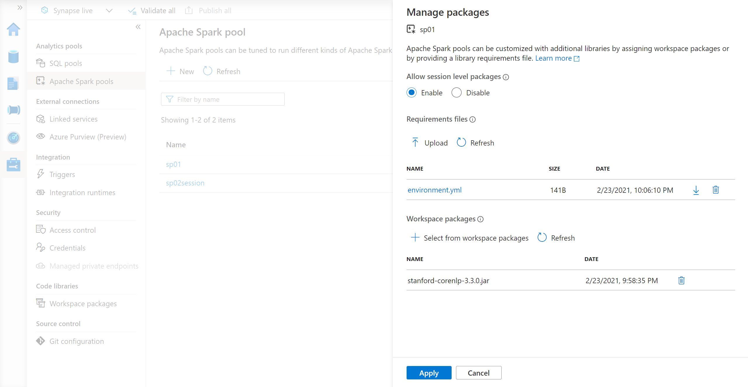Viewport: 748px width, 387px height.
Task: Click the Filter by name field
Action: coord(223,99)
